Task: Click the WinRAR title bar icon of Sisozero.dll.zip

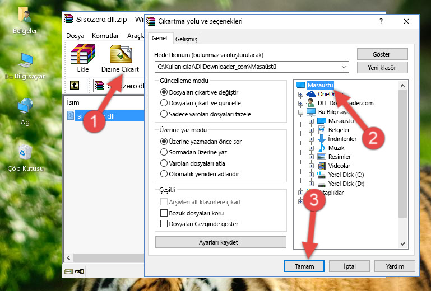Action: coord(68,19)
